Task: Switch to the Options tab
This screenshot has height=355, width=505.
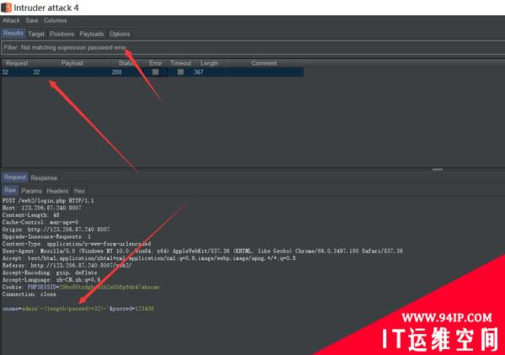Action: pyautogui.click(x=120, y=34)
